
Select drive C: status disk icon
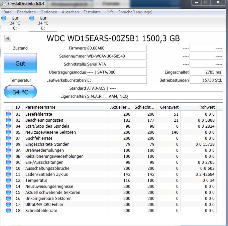pyautogui.click(x=4, y=18)
